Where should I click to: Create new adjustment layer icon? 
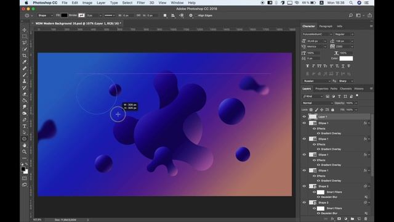[346, 219]
